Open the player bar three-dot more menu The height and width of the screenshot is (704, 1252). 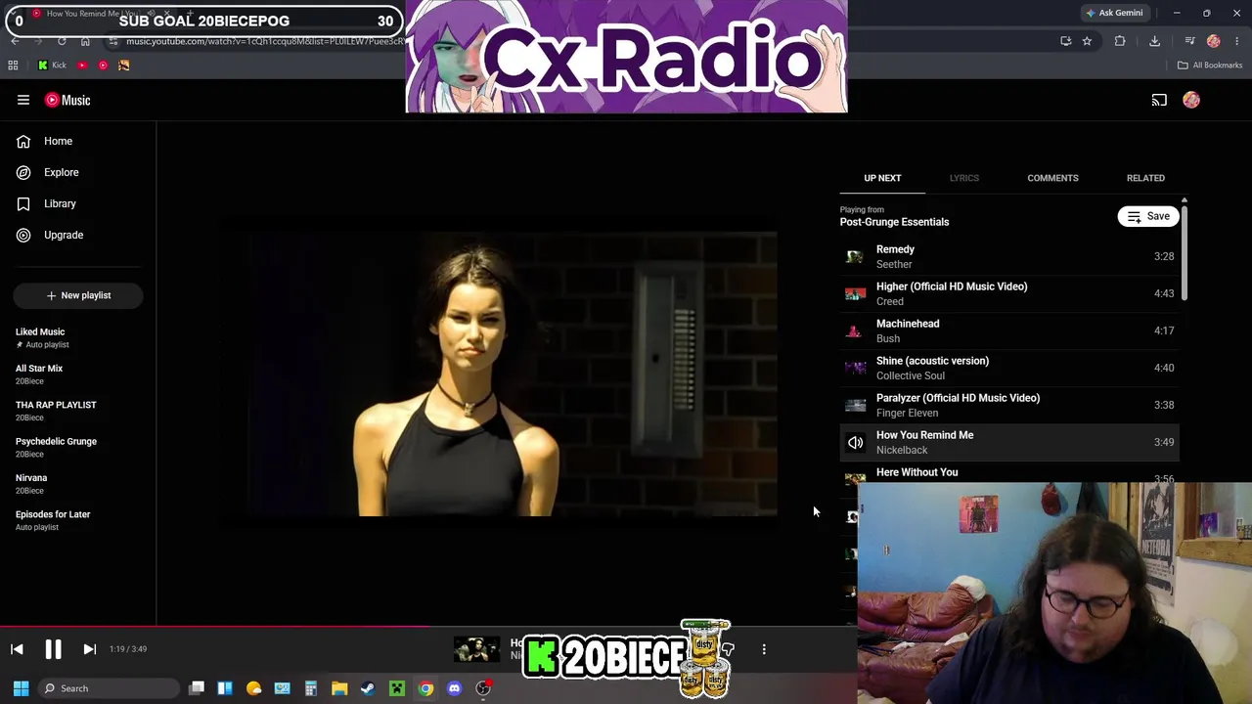coord(764,649)
